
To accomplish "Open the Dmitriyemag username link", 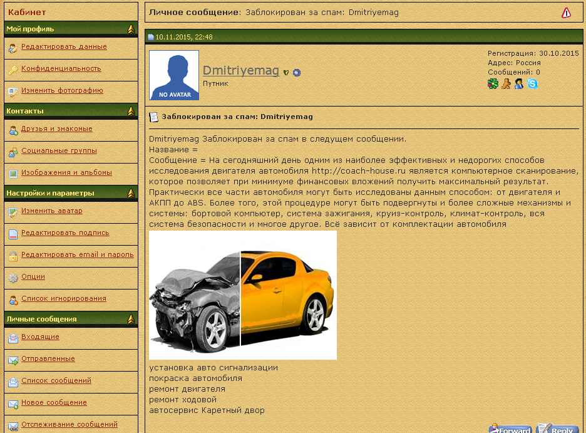I will tap(240, 71).
